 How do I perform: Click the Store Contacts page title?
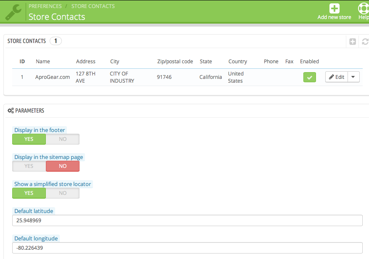(57, 17)
